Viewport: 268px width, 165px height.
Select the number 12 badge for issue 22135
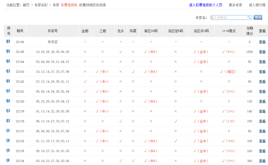8,151
